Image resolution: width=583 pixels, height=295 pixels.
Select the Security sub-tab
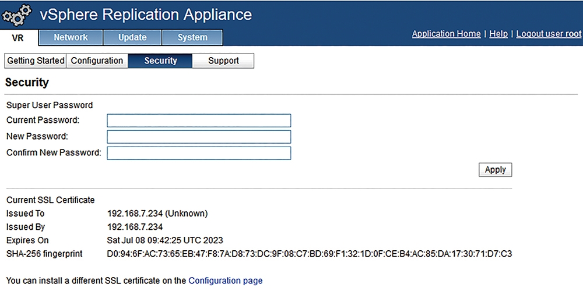[x=160, y=61]
